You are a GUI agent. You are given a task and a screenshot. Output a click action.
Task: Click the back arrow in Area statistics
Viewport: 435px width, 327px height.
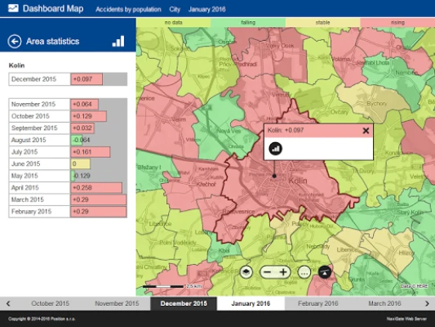(x=15, y=42)
